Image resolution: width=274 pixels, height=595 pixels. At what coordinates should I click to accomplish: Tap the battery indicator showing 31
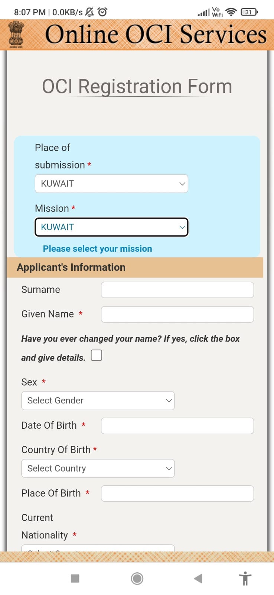[x=248, y=12]
